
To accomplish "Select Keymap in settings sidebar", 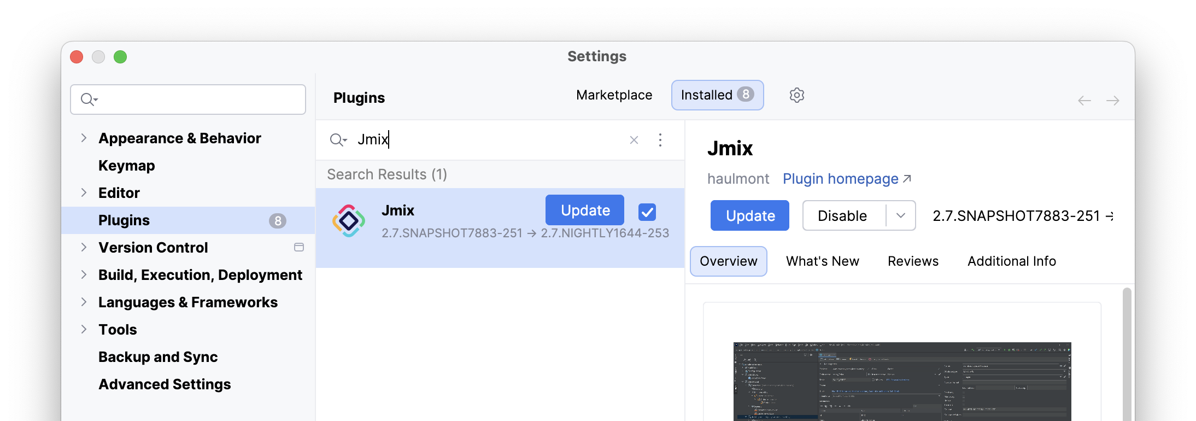I will pos(127,166).
